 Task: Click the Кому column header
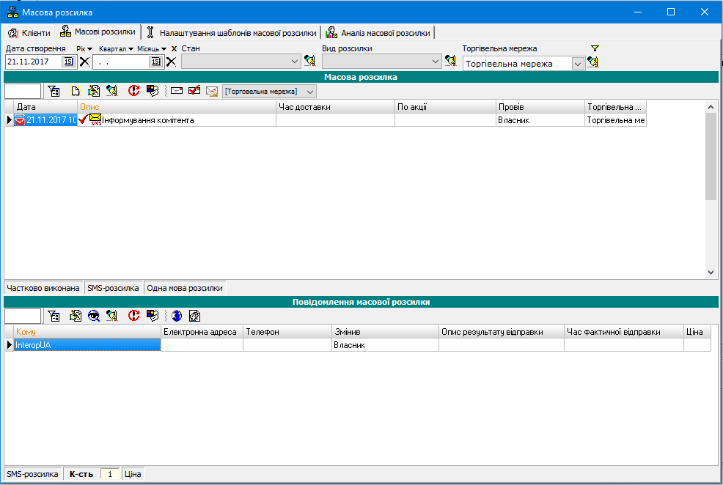point(87,332)
